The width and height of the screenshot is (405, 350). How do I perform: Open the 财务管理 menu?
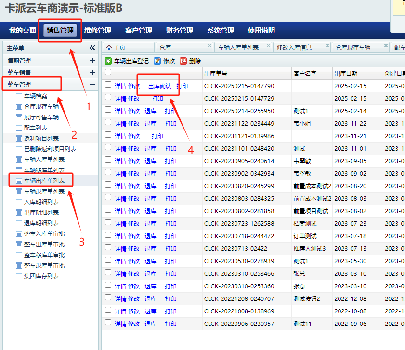pos(180,30)
